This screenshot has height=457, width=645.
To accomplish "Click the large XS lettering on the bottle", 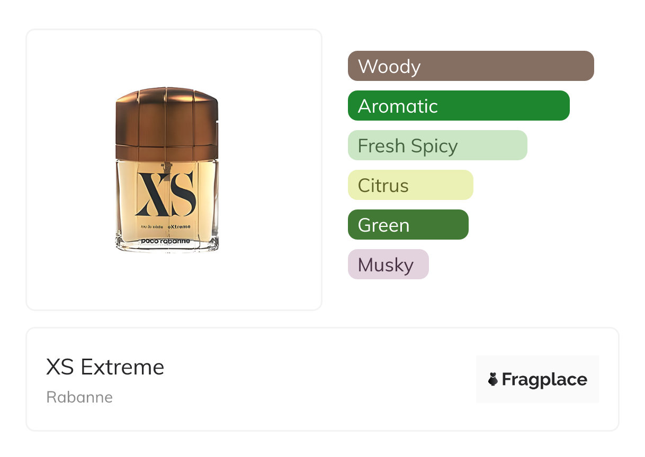I will pos(166,194).
